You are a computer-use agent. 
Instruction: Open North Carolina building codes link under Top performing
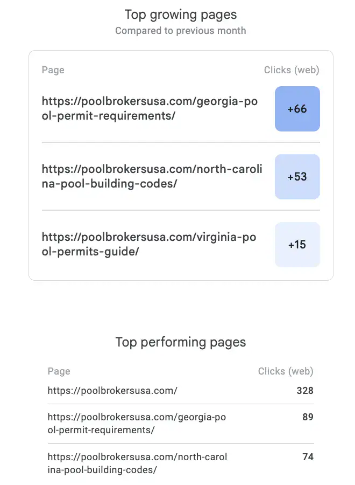pos(137,463)
